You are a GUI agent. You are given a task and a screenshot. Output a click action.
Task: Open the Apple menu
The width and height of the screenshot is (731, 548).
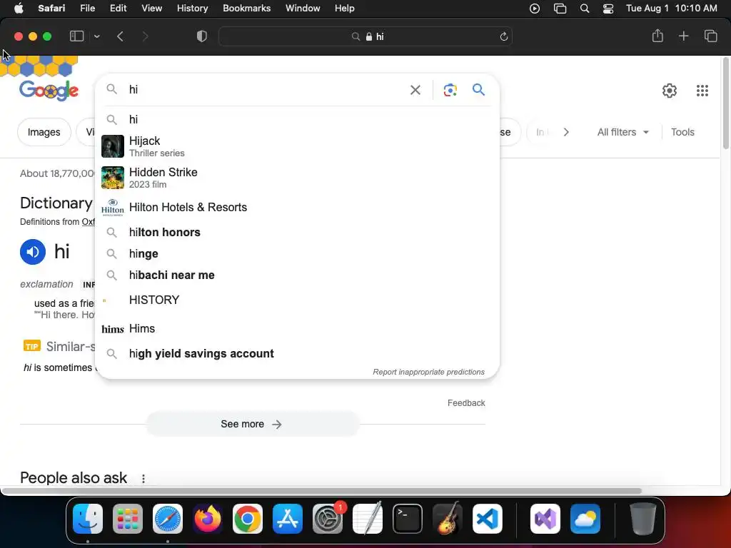click(x=19, y=9)
